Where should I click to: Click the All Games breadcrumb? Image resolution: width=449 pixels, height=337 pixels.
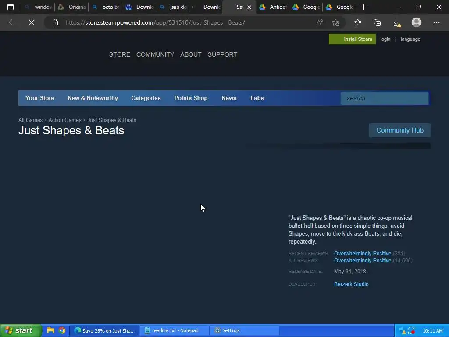pyautogui.click(x=30, y=120)
